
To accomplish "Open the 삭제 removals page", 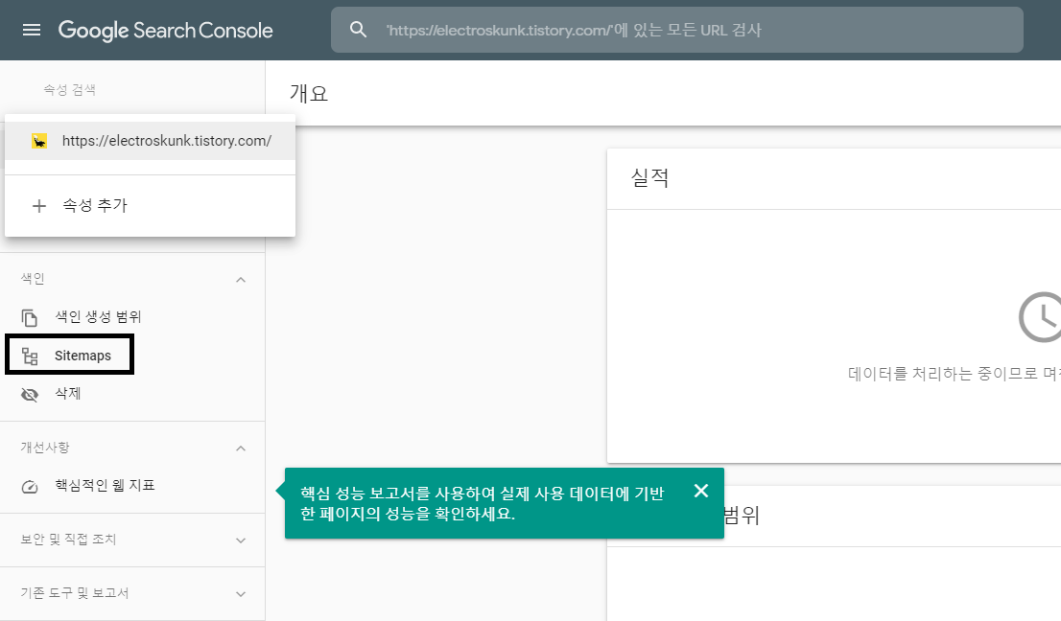I will [68, 393].
